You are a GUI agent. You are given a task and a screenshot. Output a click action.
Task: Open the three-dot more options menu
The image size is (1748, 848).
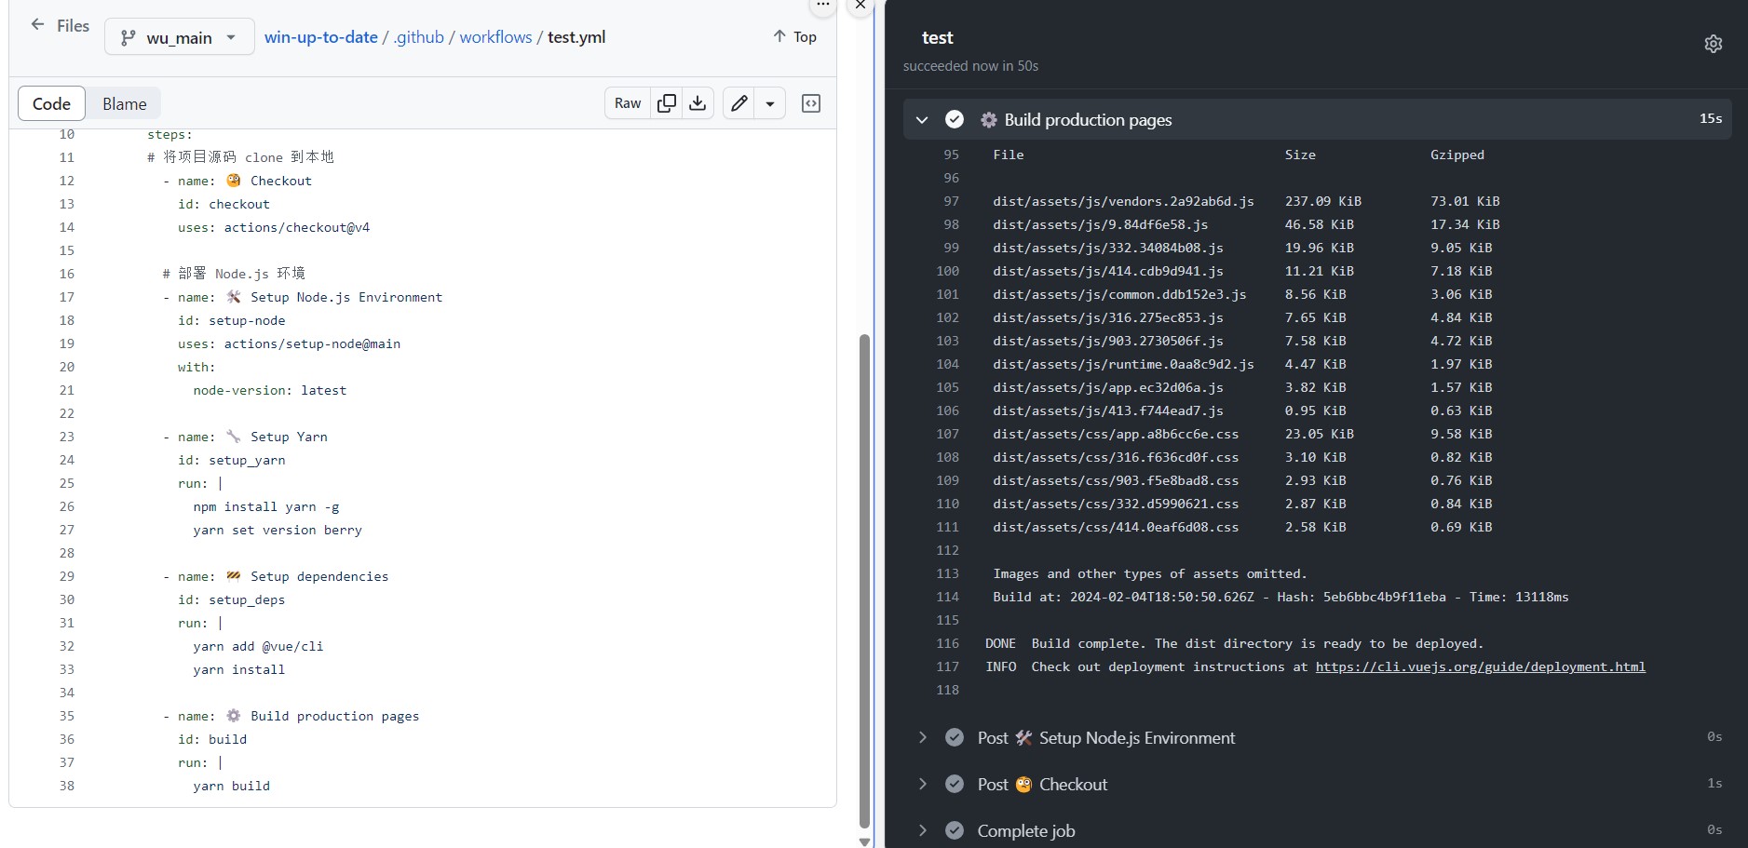pos(822,6)
